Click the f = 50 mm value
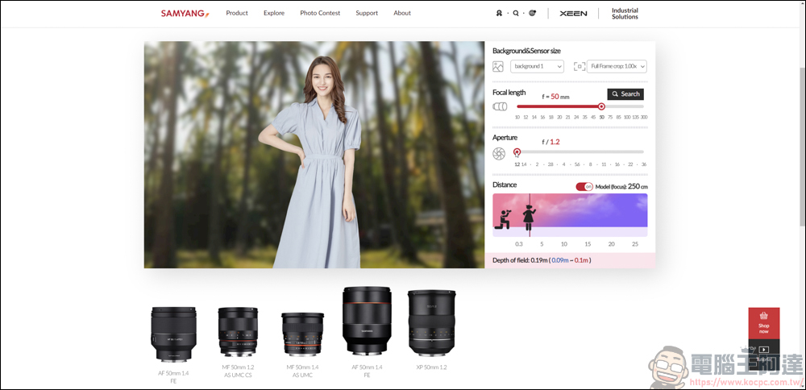Image resolution: width=806 pixels, height=390 pixels. tap(555, 97)
